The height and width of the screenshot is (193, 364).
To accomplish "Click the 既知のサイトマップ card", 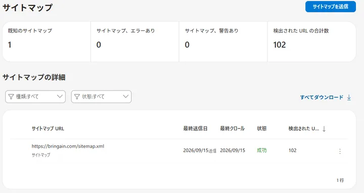I will point(47,42).
